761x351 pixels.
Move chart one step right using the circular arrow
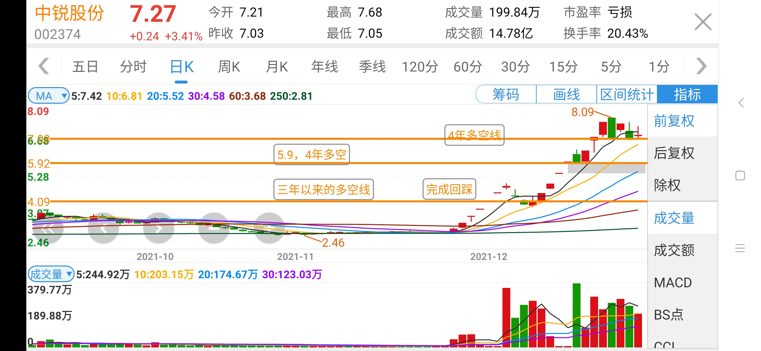tap(159, 228)
